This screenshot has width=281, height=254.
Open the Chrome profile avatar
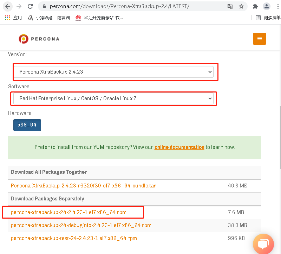click(x=267, y=6)
